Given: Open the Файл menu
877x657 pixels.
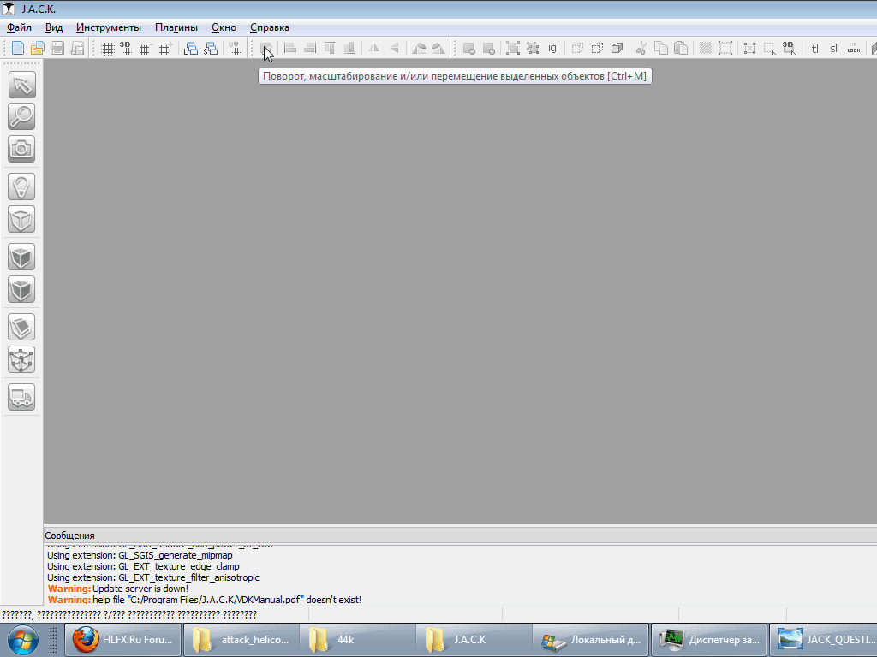Looking at the screenshot, I should [x=19, y=27].
